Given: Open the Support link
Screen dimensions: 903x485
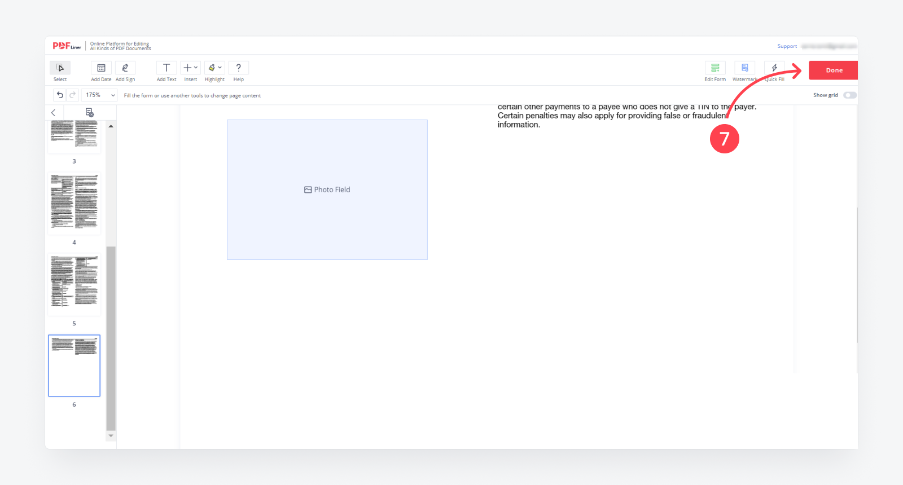Looking at the screenshot, I should tap(787, 46).
